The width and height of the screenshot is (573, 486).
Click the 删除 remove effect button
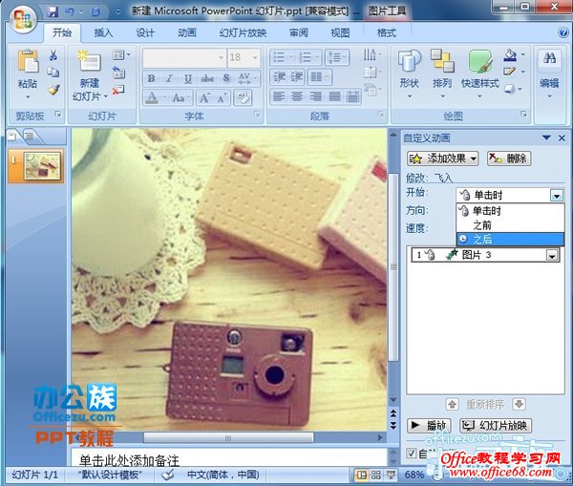[x=509, y=158]
